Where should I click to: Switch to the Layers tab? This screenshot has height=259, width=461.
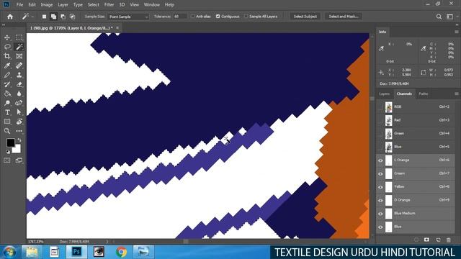pos(384,94)
